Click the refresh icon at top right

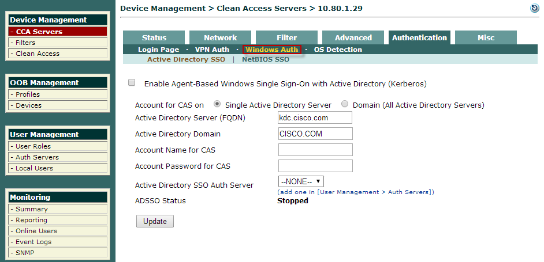[x=535, y=8]
